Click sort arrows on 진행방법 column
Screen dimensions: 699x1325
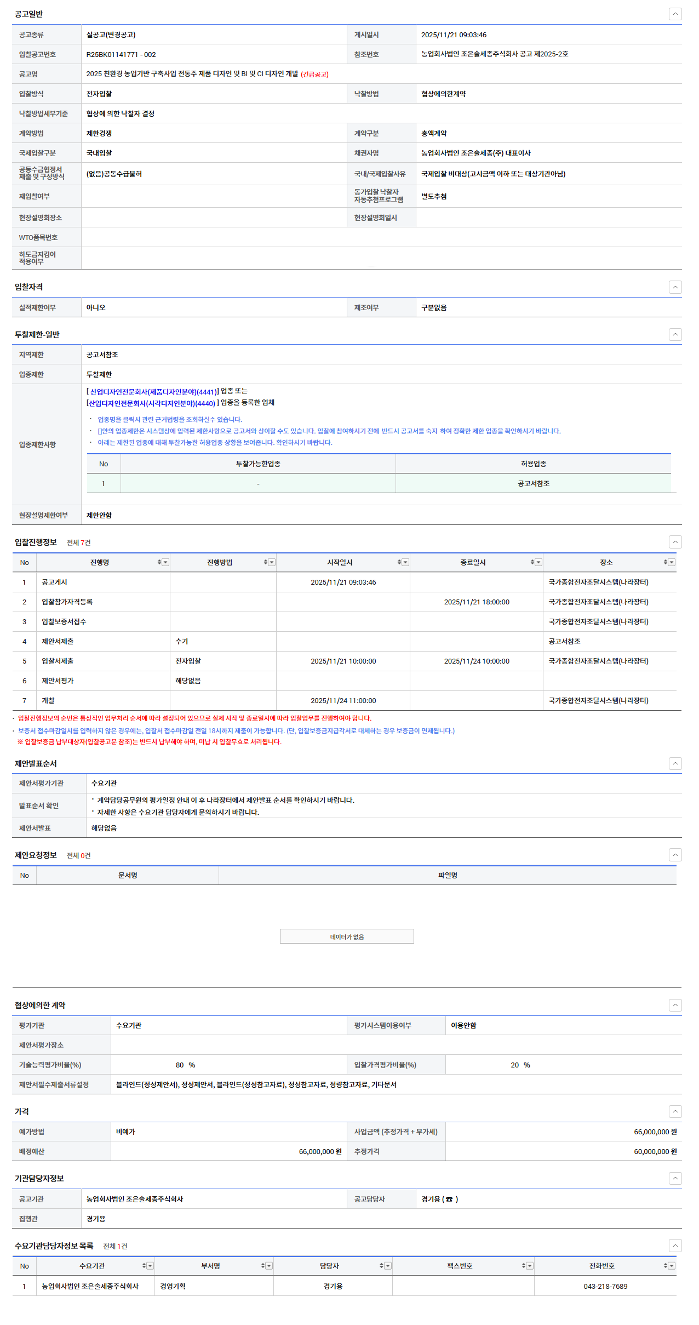coord(266,562)
